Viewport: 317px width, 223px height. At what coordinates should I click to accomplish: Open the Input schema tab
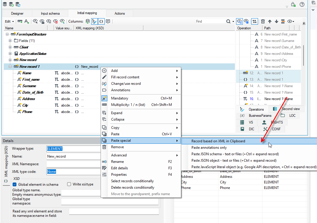click(x=50, y=13)
